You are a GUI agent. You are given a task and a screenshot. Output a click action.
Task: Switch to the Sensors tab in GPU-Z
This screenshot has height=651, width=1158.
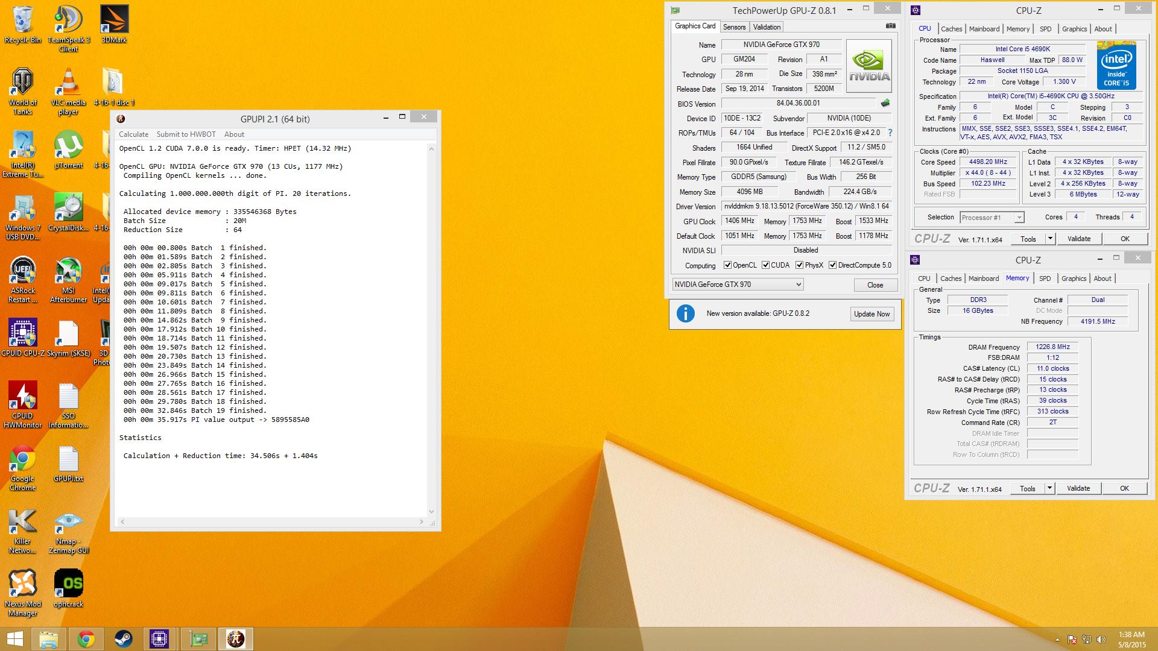pos(734,27)
